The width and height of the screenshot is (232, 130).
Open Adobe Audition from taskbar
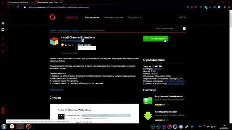(x=153, y=127)
